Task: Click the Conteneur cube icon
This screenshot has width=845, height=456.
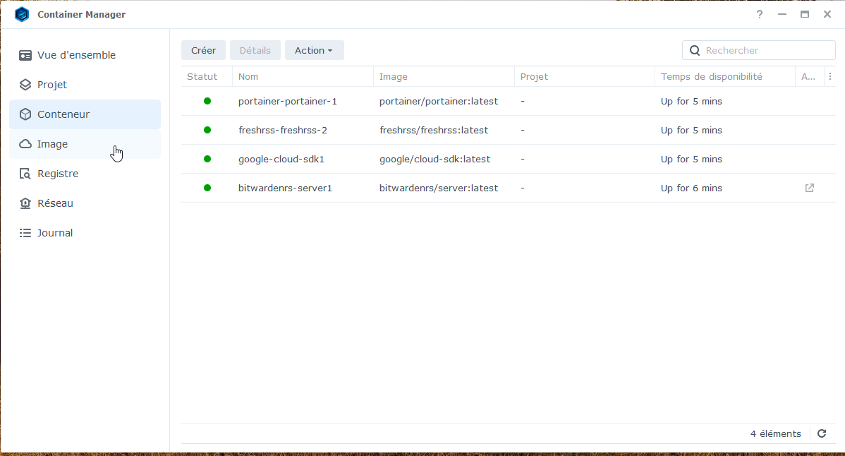Action: [x=25, y=114]
